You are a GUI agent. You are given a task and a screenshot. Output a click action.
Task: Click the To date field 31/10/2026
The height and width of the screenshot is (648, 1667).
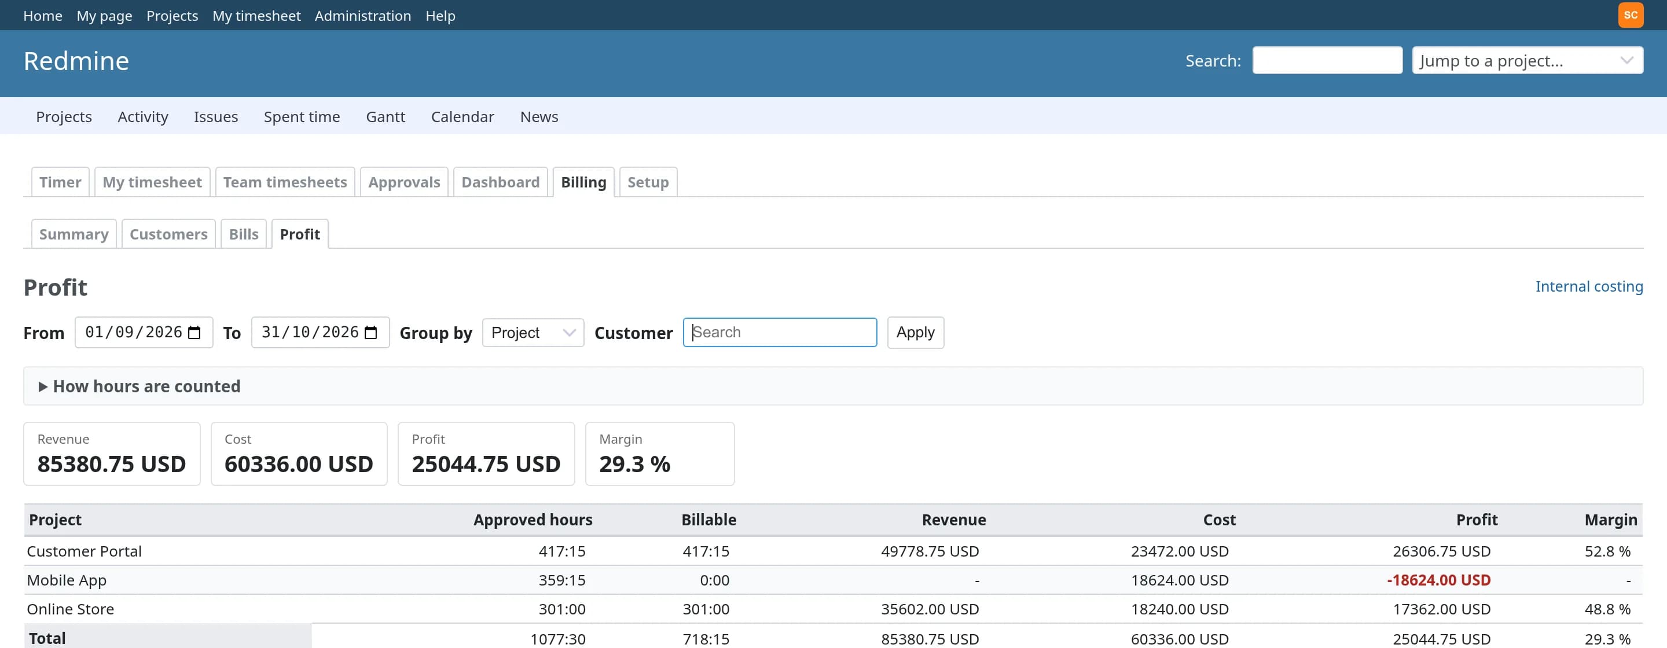320,333
